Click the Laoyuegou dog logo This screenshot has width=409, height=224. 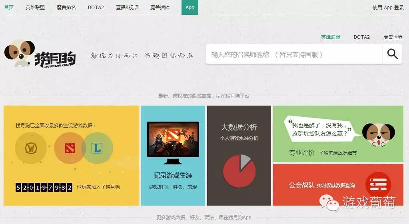40,54
